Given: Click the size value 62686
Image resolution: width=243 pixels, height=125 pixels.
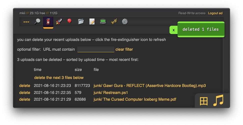Looking at the screenshot, I should (x=80, y=99).
